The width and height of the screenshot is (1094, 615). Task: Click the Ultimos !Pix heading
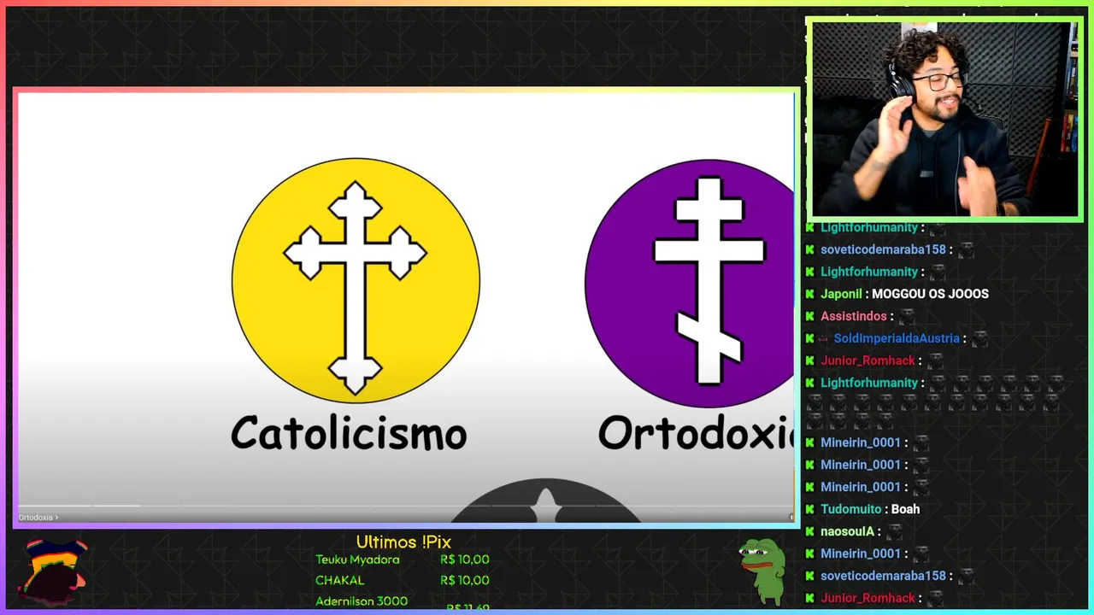[x=403, y=542]
